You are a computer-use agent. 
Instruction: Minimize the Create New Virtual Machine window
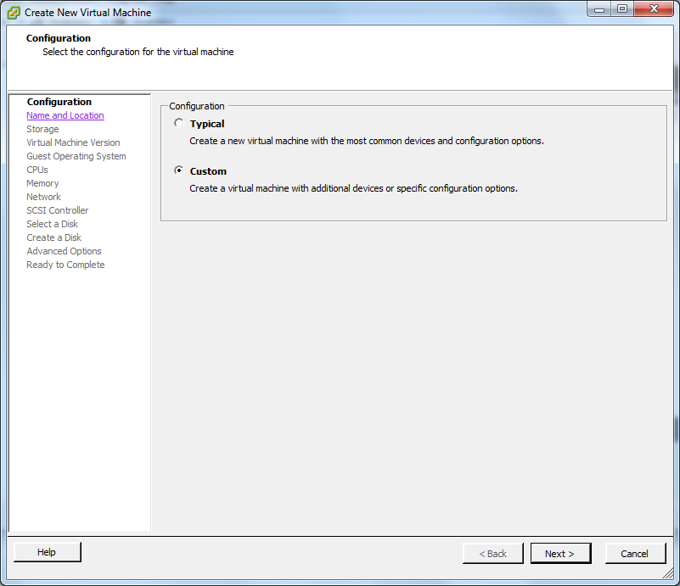(599, 9)
